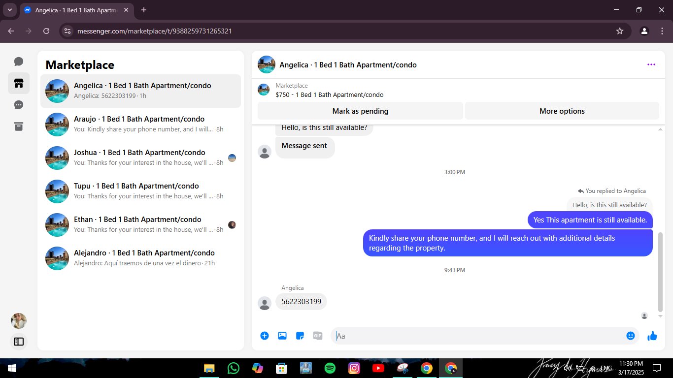Click the 'Kindly share your phone number' message bubble
Image resolution: width=673 pixels, height=378 pixels.
508,243
